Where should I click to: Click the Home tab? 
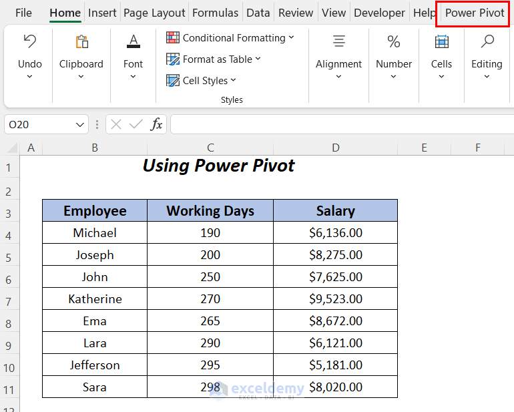pyautogui.click(x=65, y=13)
